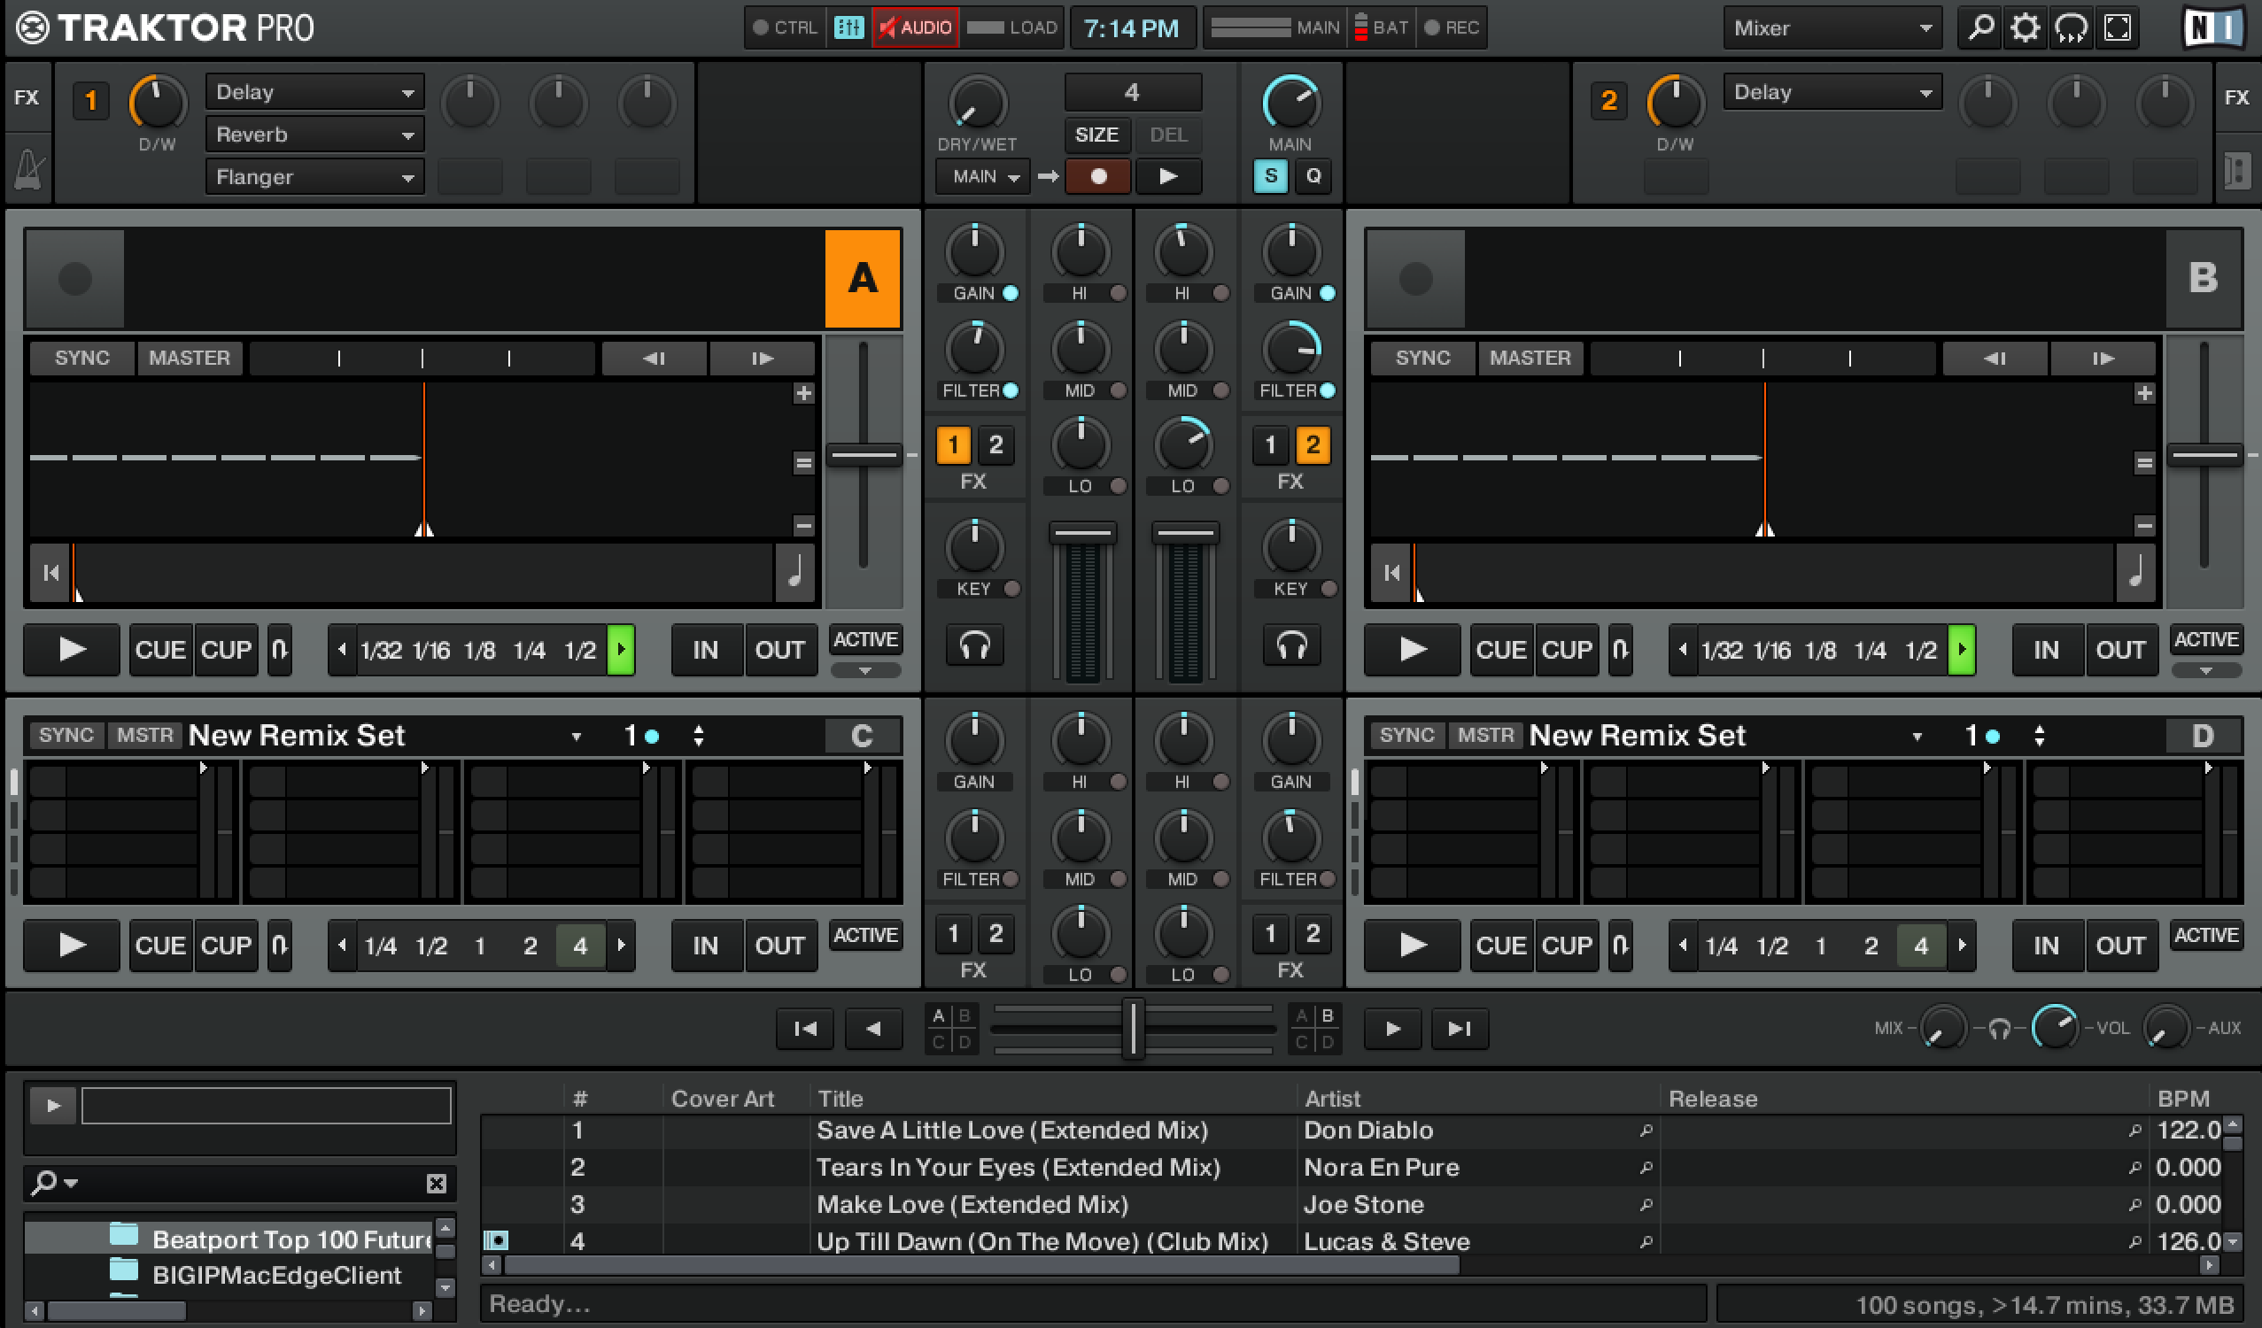Click Deck B jump-to-start icon in stripe
Screen dimensions: 2262x1328
1392,573
